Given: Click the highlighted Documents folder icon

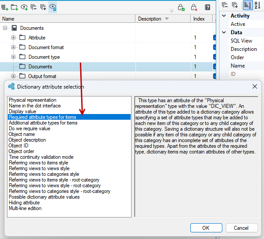Looking at the screenshot, I should pos(22,67).
